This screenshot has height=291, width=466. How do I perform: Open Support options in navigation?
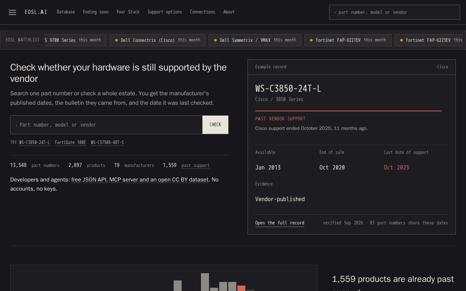[165, 12]
